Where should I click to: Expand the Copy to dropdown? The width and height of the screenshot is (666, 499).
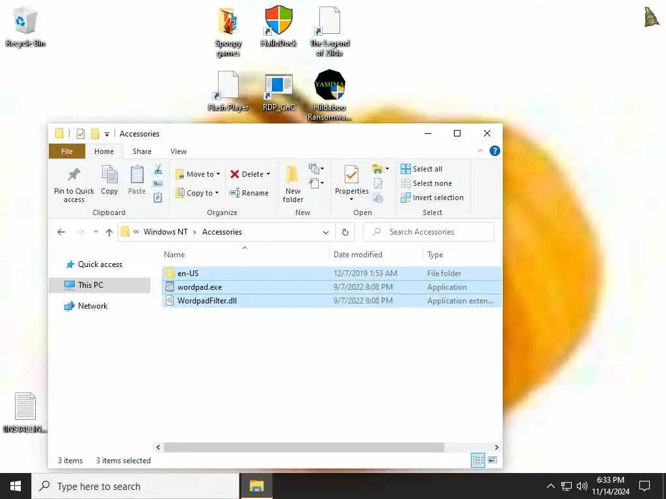(x=217, y=193)
